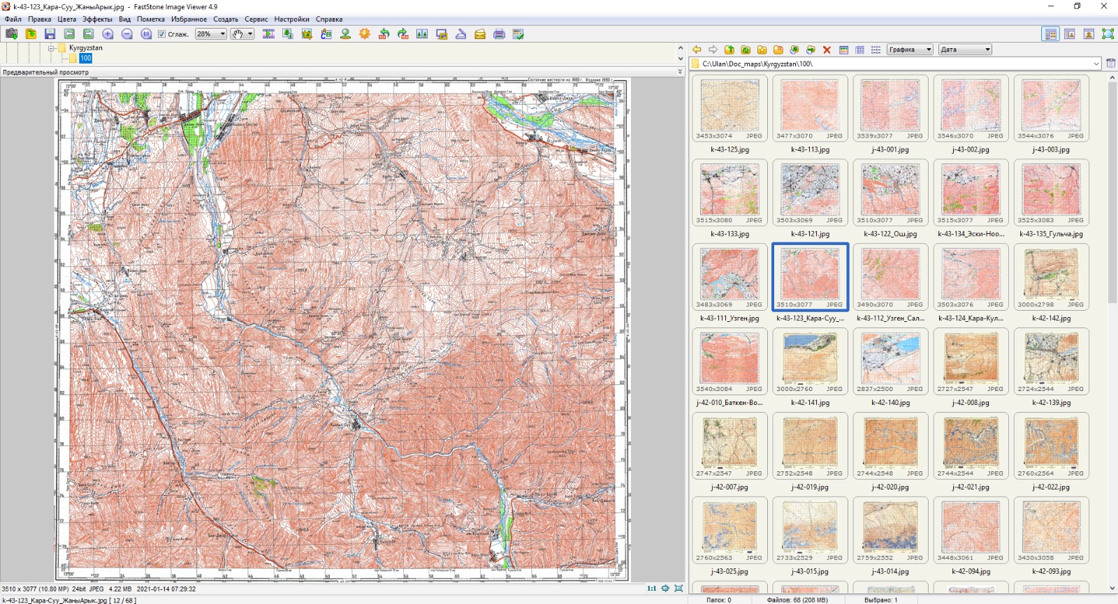Click the Save As floppy disk icon
Viewport: 1118px width, 604px height.
pos(50,34)
